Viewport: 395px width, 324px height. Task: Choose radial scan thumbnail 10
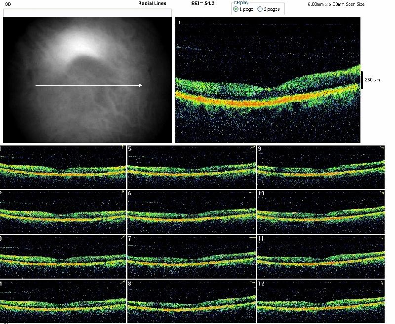320,212
